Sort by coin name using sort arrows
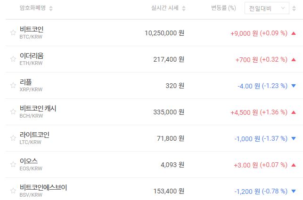This screenshot has height=200, width=303. 51,8
